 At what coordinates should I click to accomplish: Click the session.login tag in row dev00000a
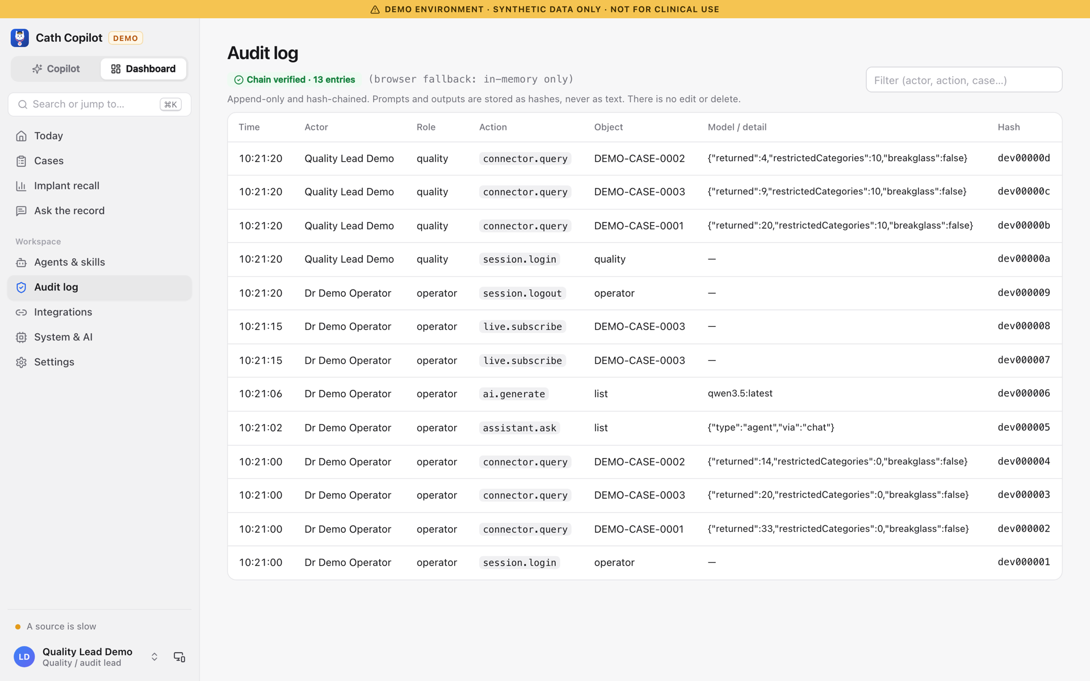pyautogui.click(x=519, y=259)
